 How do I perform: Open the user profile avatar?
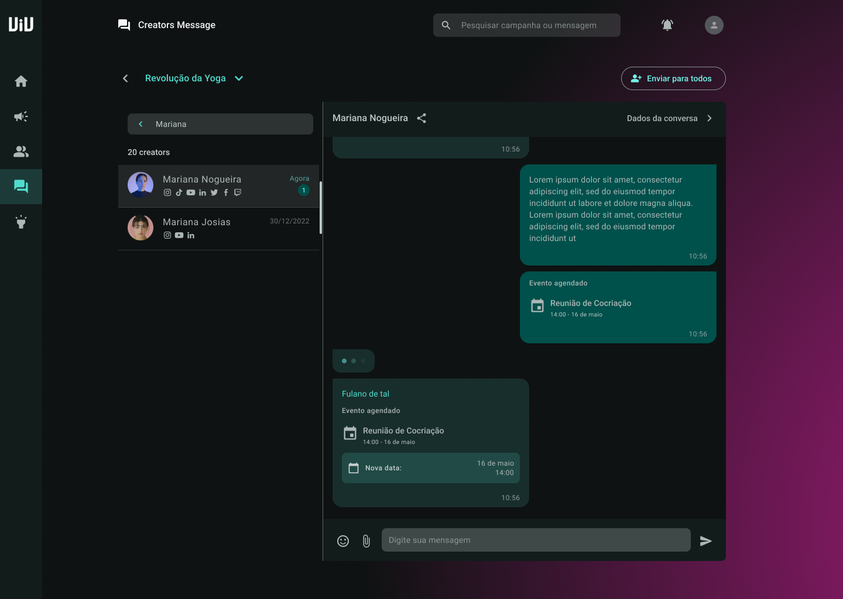pos(714,25)
